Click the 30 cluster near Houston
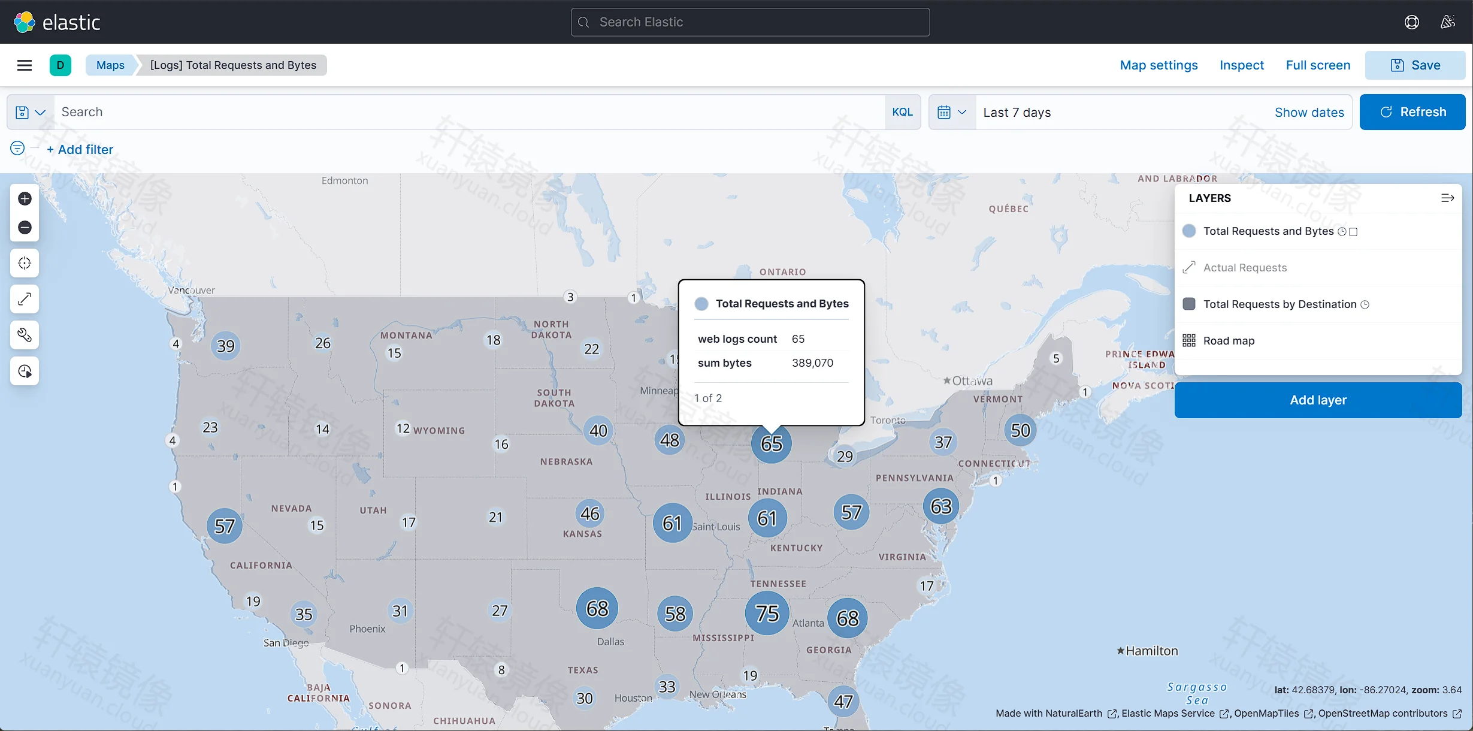This screenshot has width=1473, height=731. coord(584,699)
